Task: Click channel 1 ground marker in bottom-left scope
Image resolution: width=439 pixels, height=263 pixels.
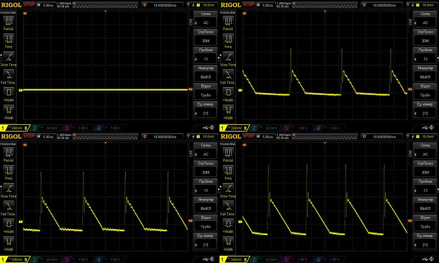Action: pos(20,222)
